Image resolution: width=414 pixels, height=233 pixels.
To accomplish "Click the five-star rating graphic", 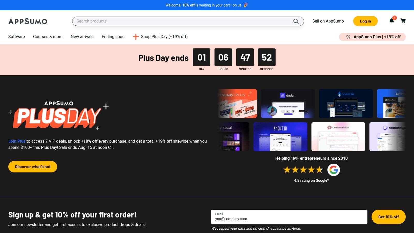I will (x=303, y=170).
